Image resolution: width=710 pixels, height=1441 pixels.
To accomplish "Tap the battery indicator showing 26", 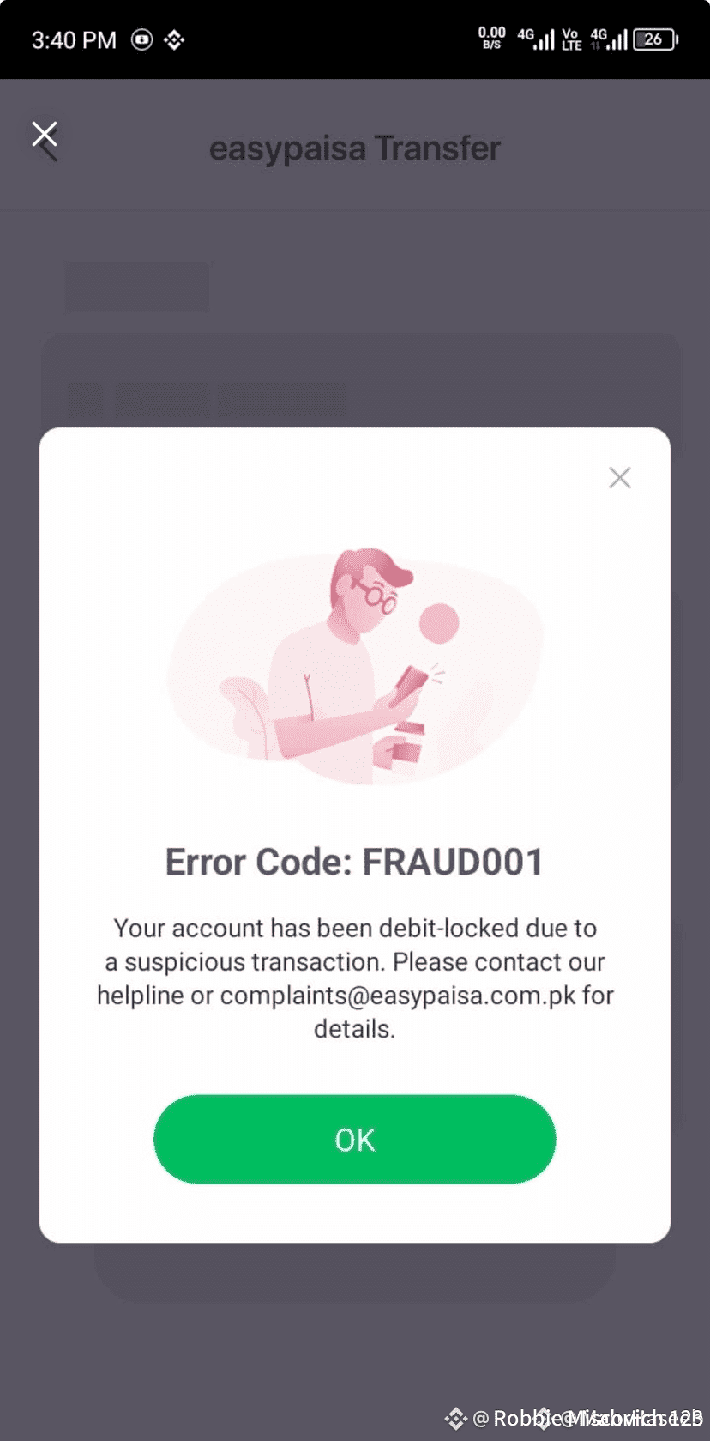I will [x=656, y=39].
